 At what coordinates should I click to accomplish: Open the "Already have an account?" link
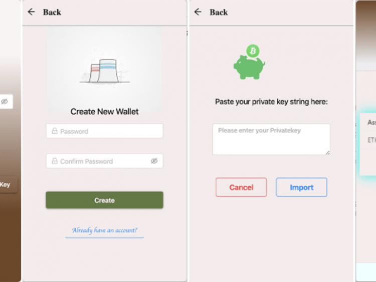[x=104, y=231]
